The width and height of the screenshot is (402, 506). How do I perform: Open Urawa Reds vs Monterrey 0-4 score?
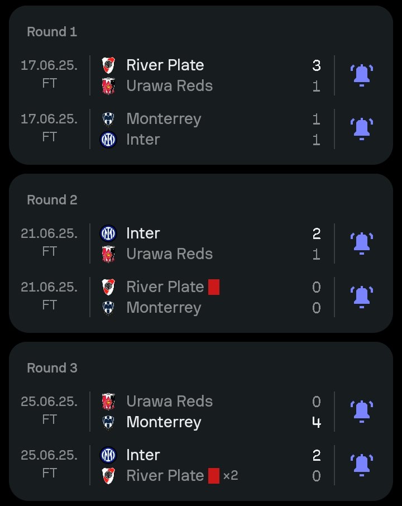click(x=317, y=412)
